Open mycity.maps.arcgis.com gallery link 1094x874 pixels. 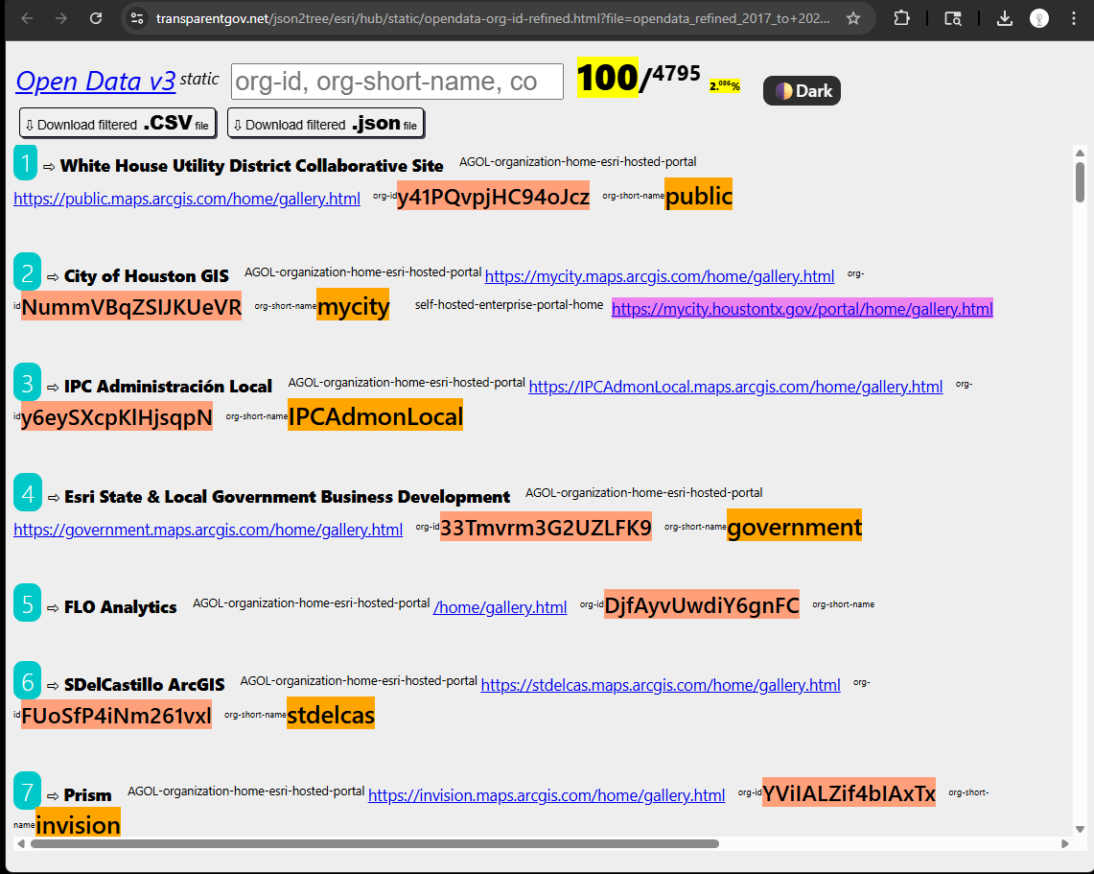point(660,276)
